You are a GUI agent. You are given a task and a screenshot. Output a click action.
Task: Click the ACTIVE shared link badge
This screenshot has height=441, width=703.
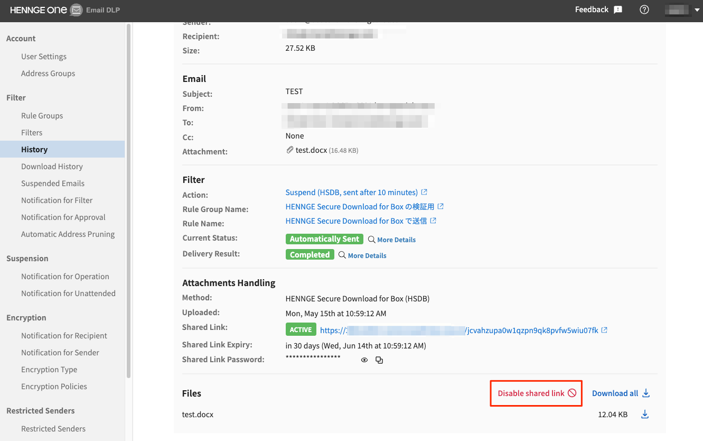[x=301, y=330]
